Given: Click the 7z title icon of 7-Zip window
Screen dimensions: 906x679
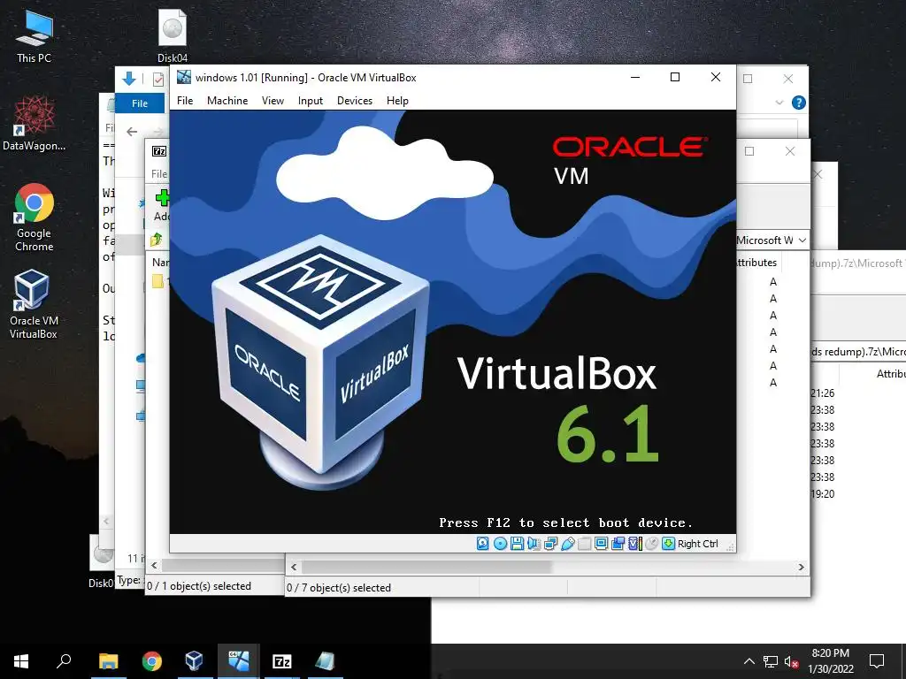Looking at the screenshot, I should pyautogui.click(x=159, y=151).
